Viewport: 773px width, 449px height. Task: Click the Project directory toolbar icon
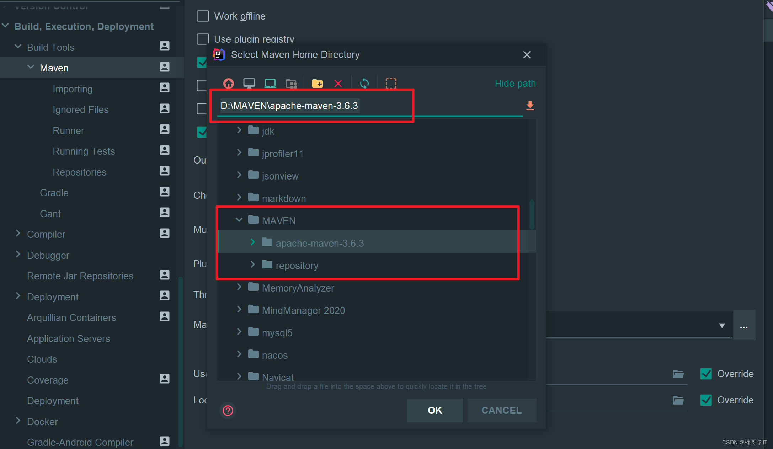270,84
